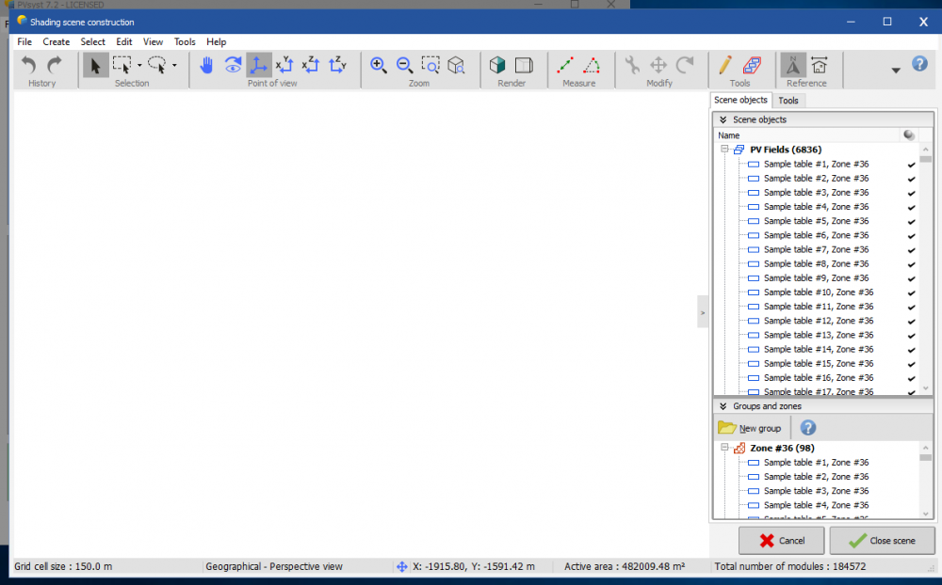
Task: Collapse the Groups and zones section
Action: [723, 405]
